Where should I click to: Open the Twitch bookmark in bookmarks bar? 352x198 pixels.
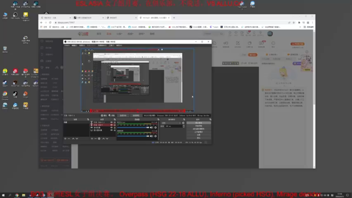214,27
